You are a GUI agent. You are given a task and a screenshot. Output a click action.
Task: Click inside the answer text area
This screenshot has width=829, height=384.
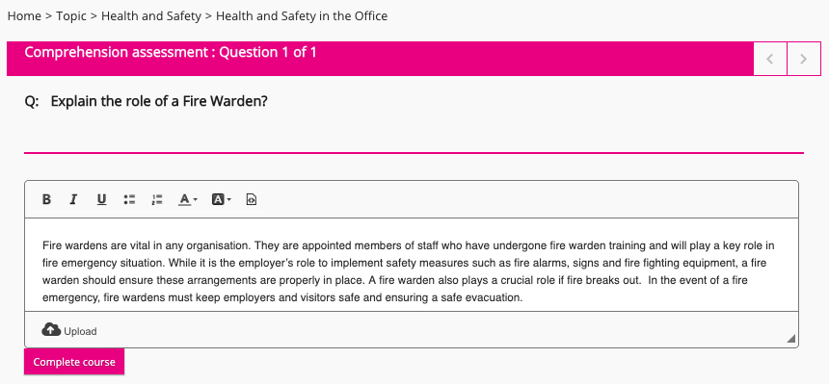[412, 265]
